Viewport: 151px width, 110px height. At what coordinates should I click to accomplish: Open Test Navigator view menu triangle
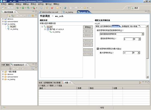[x=36, y=15]
